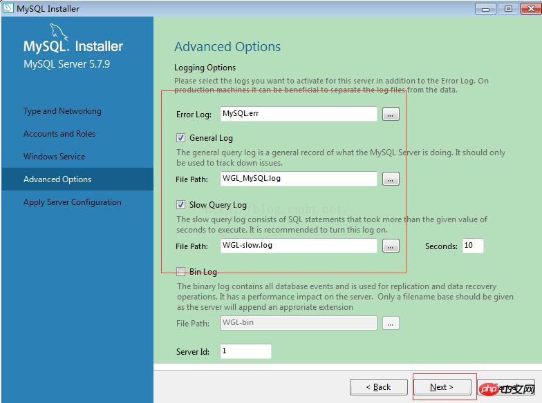Close the MySQL Installer window
The width and height of the screenshot is (542, 403).
[531, 8]
